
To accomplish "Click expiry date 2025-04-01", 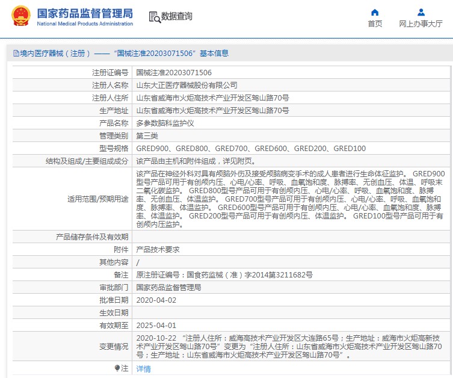I will pos(156,326).
